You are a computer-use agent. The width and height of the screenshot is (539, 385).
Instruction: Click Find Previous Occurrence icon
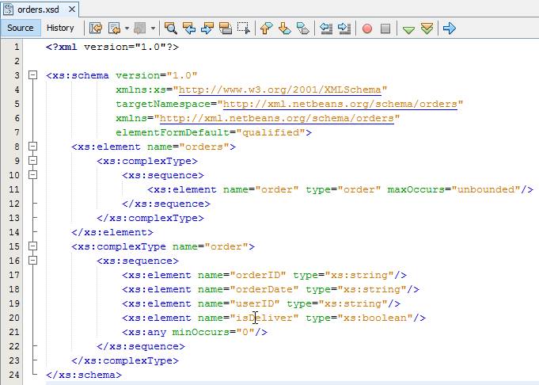click(188, 29)
